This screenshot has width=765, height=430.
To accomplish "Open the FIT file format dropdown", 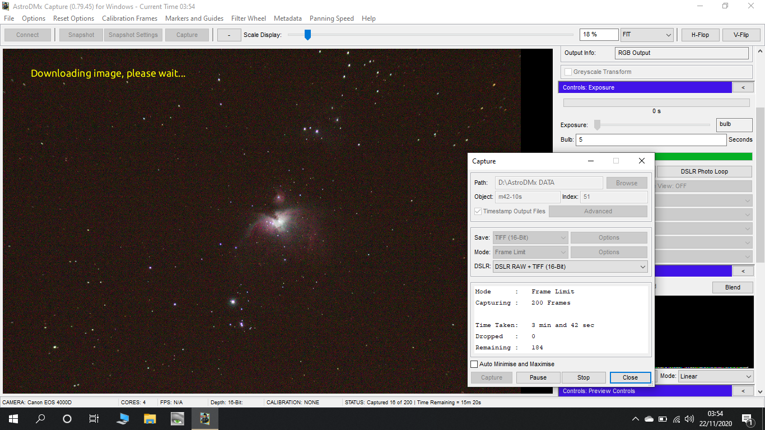I will [647, 34].
